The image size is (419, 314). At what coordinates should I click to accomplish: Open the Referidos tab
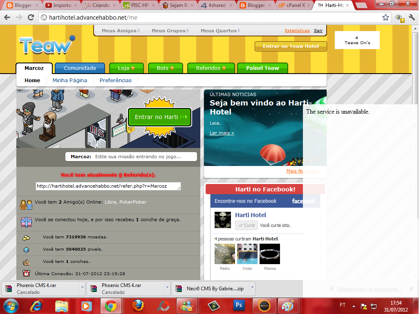coord(211,68)
